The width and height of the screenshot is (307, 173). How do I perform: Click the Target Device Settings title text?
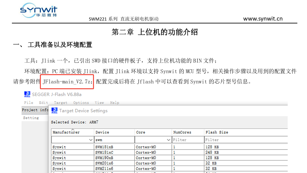pos(83,111)
